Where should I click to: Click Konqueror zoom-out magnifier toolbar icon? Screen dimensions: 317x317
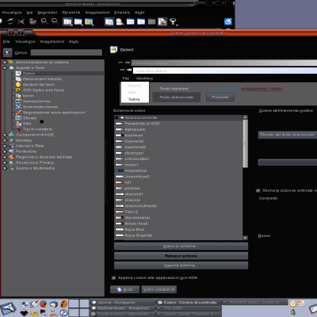click(x=55, y=21)
